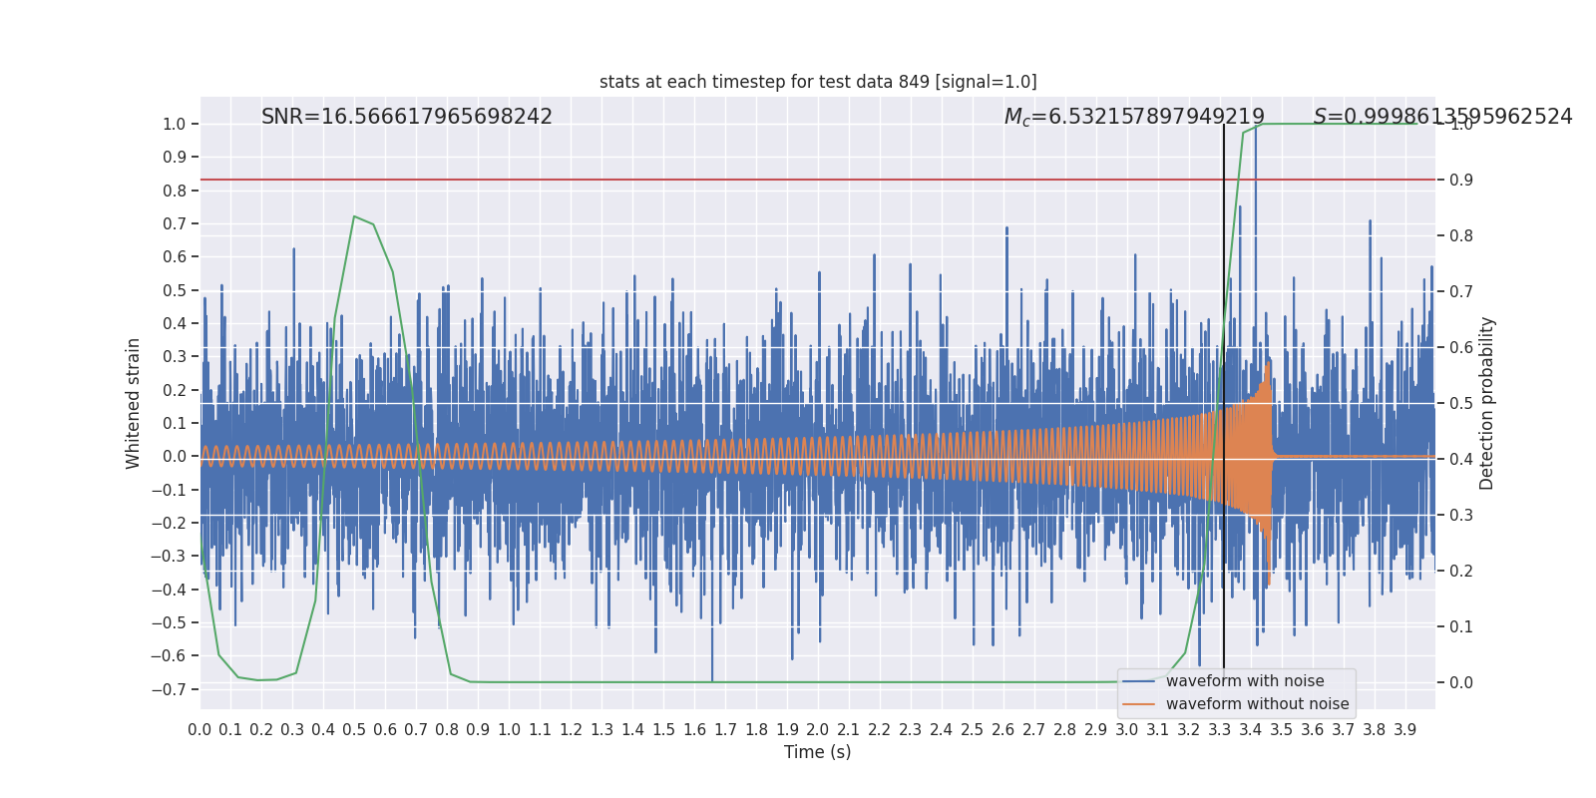Click the 'Time (s)' x-axis label
This screenshot has height=798, width=1596.
pyautogui.click(x=818, y=752)
